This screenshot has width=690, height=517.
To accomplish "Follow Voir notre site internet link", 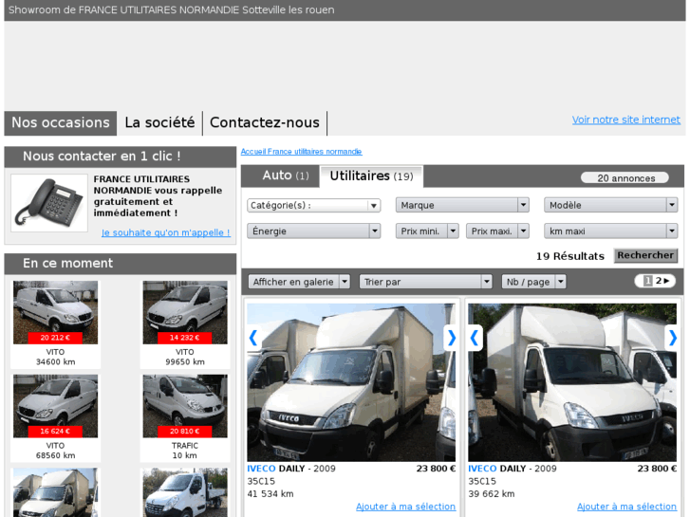I will pyautogui.click(x=625, y=120).
